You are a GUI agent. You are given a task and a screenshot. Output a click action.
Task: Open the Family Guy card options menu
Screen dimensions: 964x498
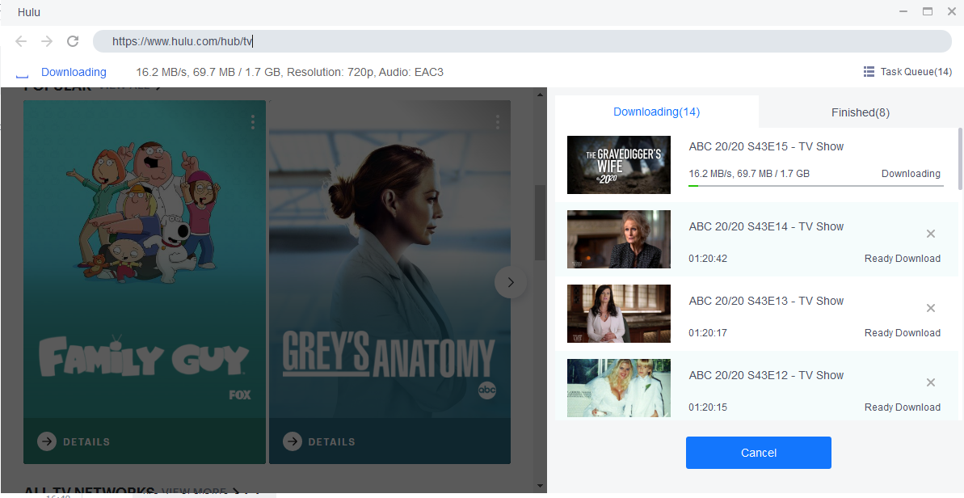click(x=253, y=122)
